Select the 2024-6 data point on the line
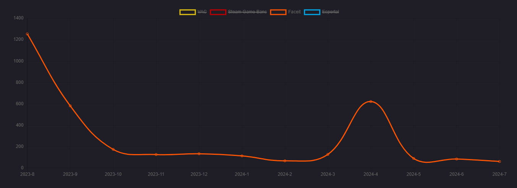This screenshot has width=517, height=188. pos(457,159)
